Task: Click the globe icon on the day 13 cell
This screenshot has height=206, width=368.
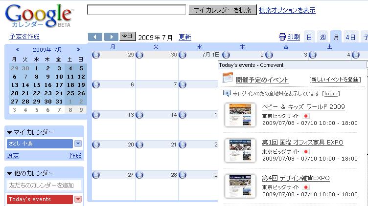Action: click(x=96, y=115)
